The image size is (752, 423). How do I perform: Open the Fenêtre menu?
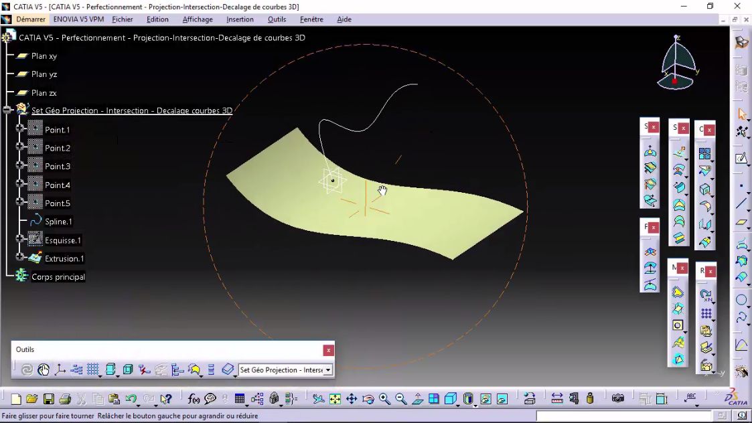coord(311,19)
